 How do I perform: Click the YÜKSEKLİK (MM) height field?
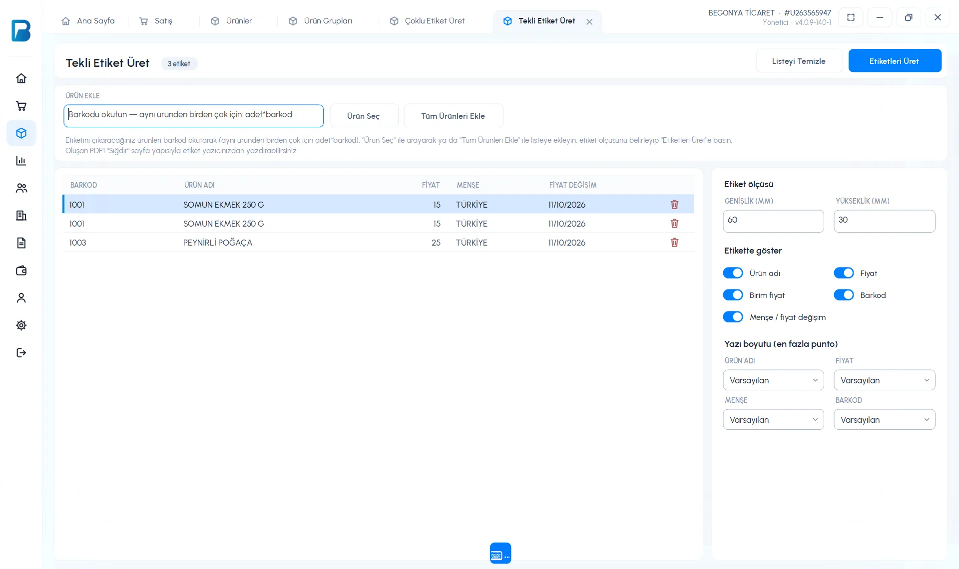click(x=884, y=221)
